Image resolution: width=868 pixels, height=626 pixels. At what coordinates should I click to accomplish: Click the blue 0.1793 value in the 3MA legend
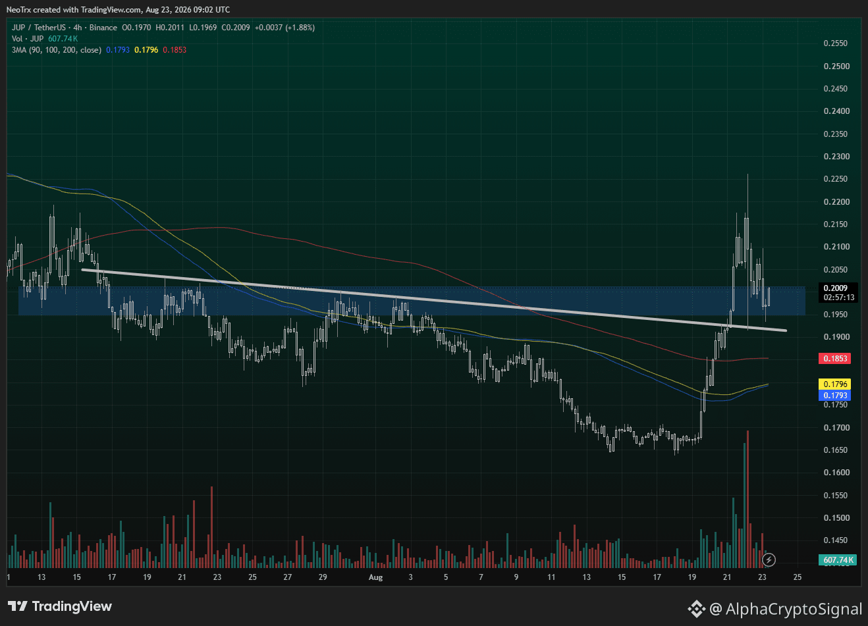[118, 50]
